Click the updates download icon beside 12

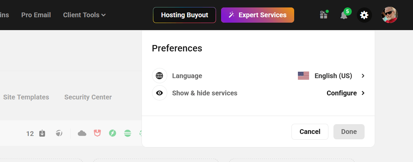[42, 133]
